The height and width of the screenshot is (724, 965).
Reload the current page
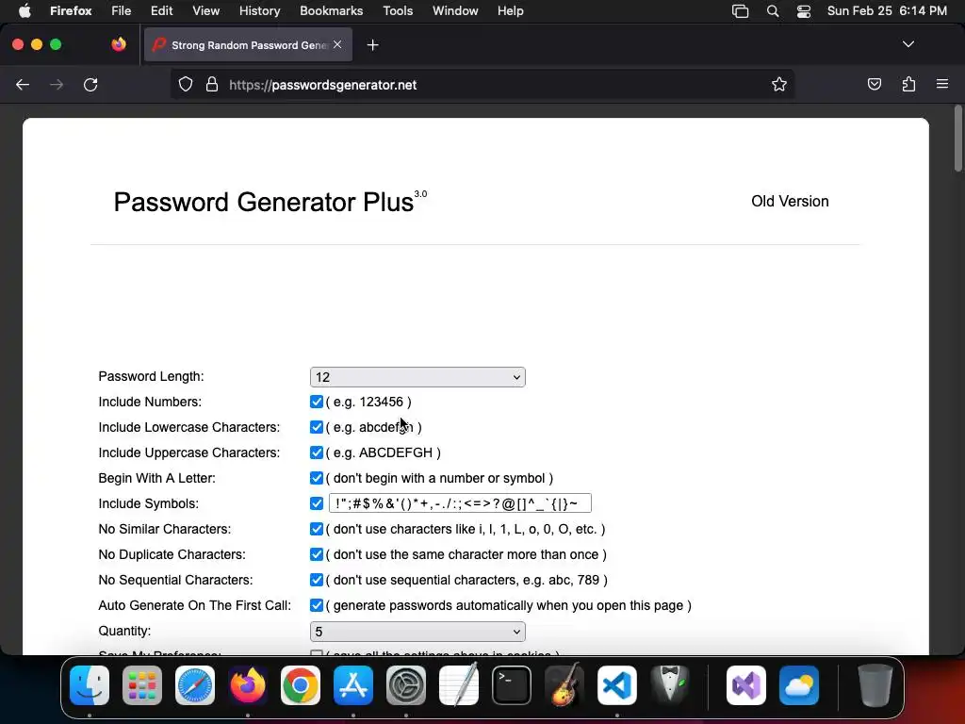[90, 84]
